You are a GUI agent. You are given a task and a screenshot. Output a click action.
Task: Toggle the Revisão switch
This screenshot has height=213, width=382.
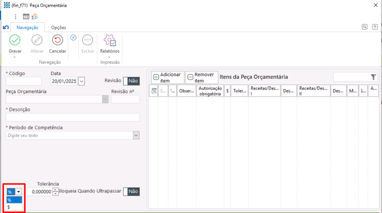coord(131,81)
